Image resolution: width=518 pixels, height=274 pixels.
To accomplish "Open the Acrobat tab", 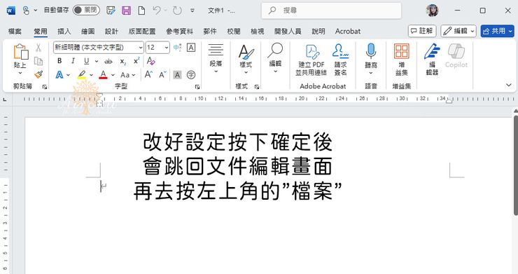I will coord(348,32).
